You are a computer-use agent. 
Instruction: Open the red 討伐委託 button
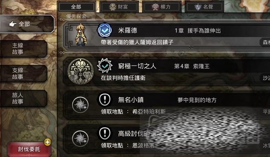click(29, 149)
